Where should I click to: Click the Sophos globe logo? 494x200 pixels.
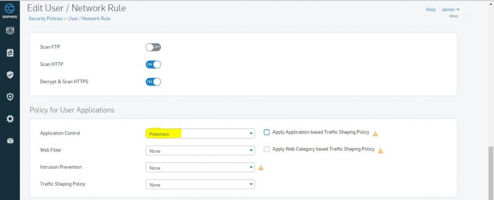point(10,9)
